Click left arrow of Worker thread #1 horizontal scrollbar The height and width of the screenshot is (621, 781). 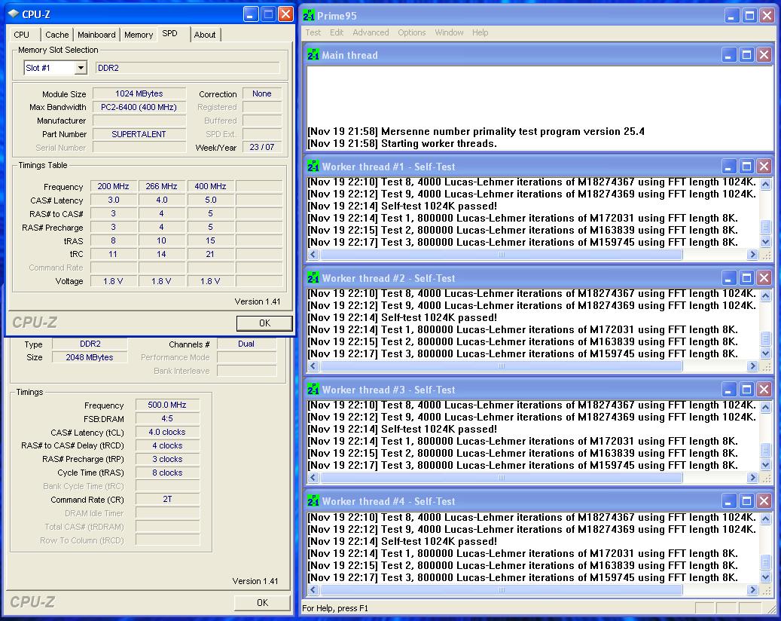click(x=313, y=255)
